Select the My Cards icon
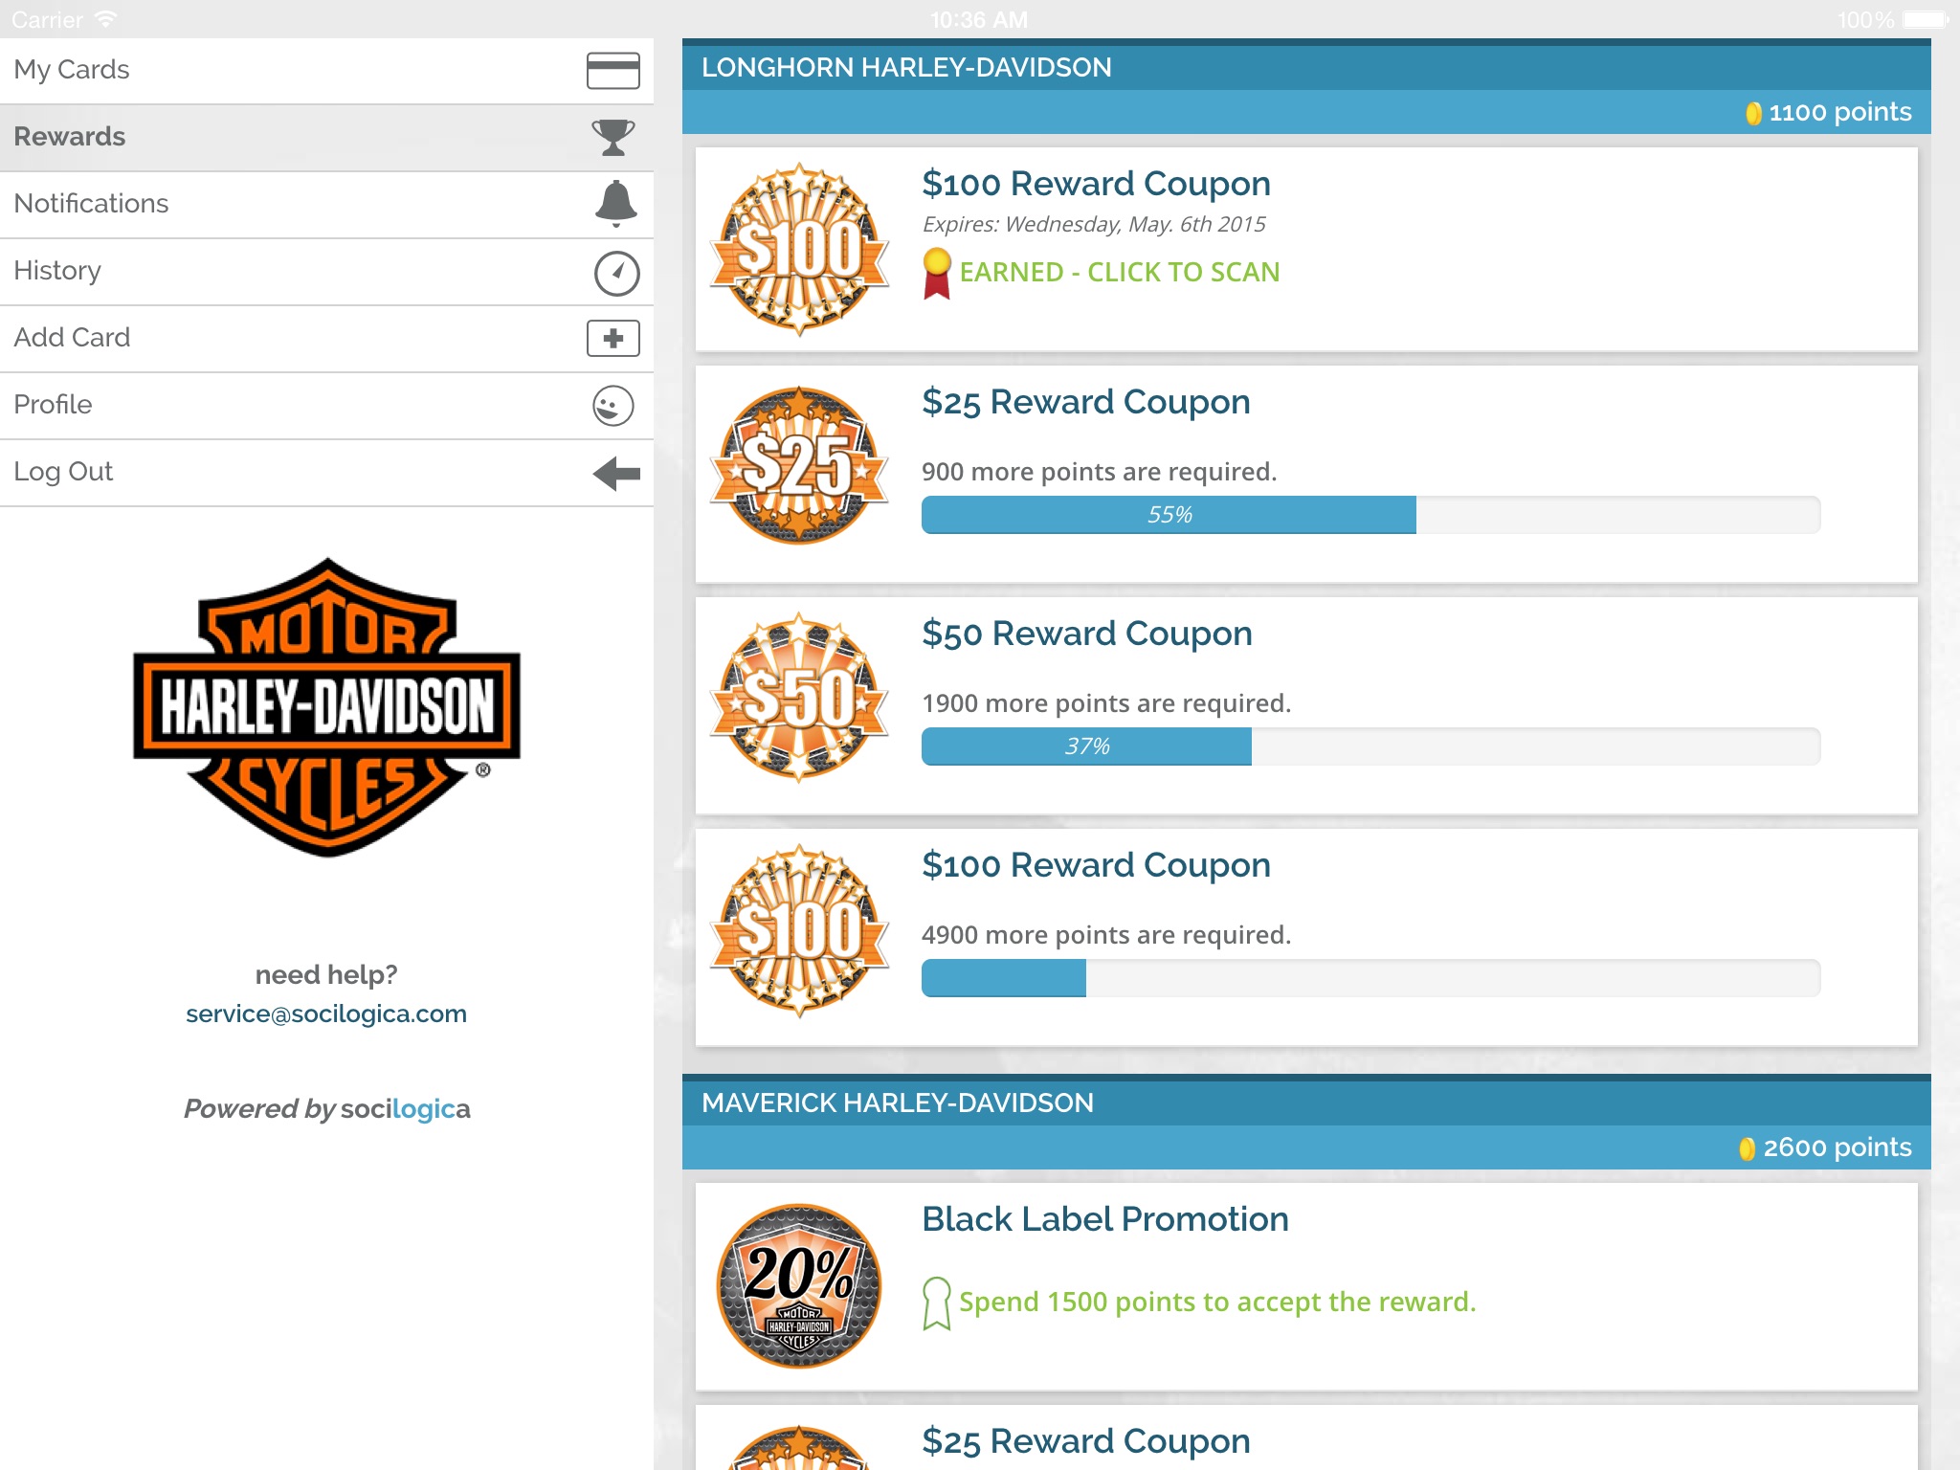This screenshot has width=1960, height=1470. click(612, 68)
